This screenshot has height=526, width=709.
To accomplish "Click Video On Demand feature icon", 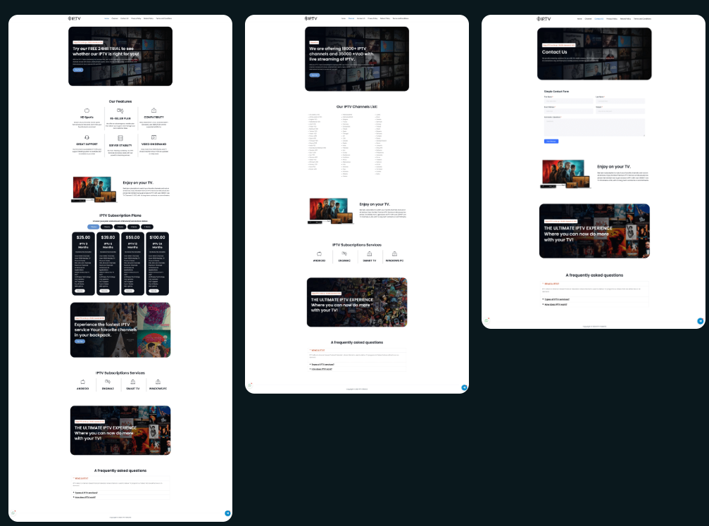I will pos(153,137).
